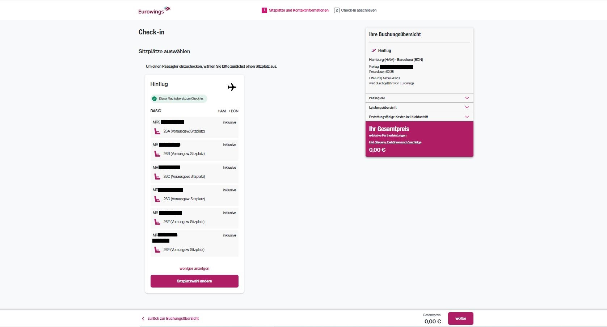Click the seat icon next to 26C

click(x=157, y=177)
